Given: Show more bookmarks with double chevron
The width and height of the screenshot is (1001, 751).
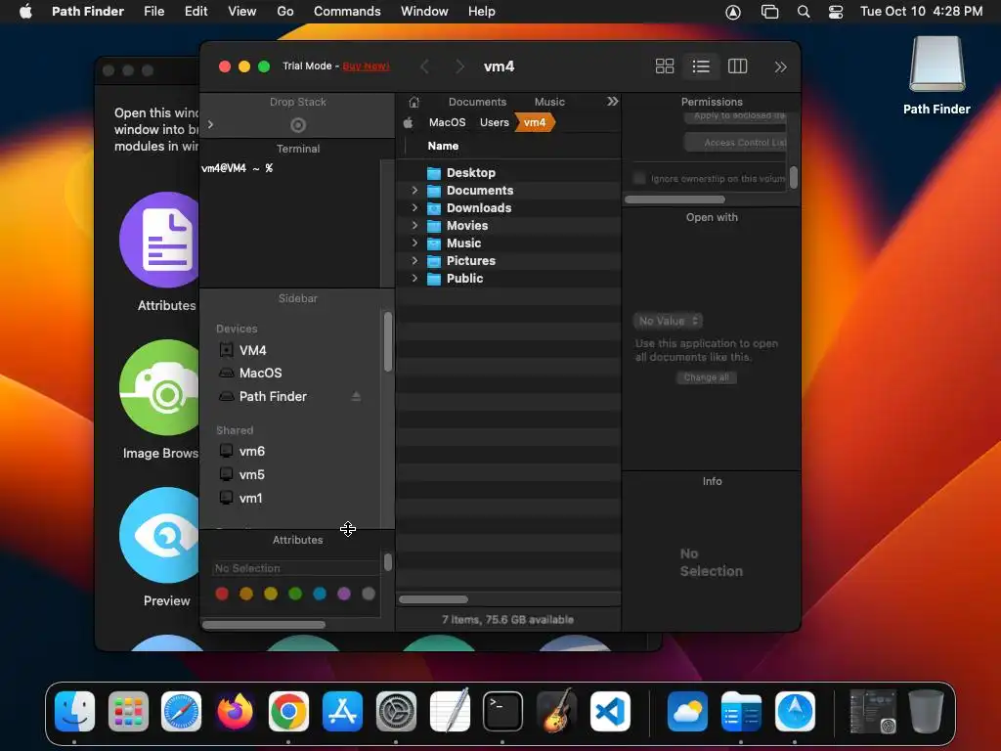Looking at the screenshot, I should click(612, 102).
